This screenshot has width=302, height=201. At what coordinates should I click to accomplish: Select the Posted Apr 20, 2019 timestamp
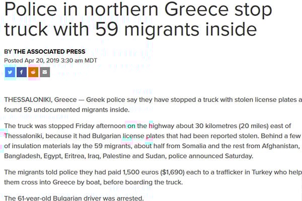click(x=50, y=61)
